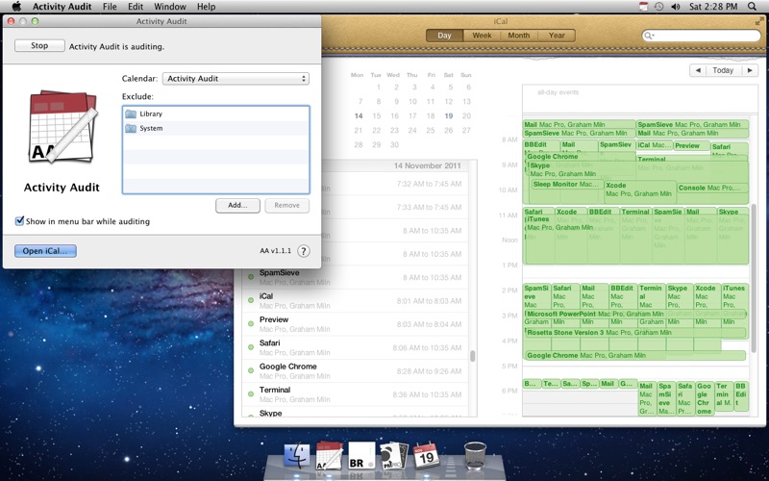Screen dimensions: 769x481
Task: Open the BR app in the Dock
Action: tap(361, 455)
